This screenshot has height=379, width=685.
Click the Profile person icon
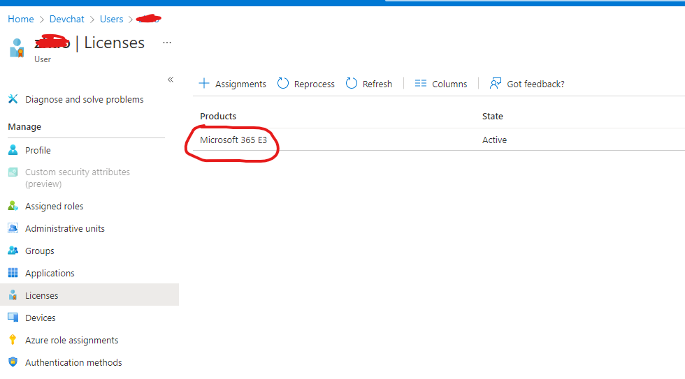13,150
